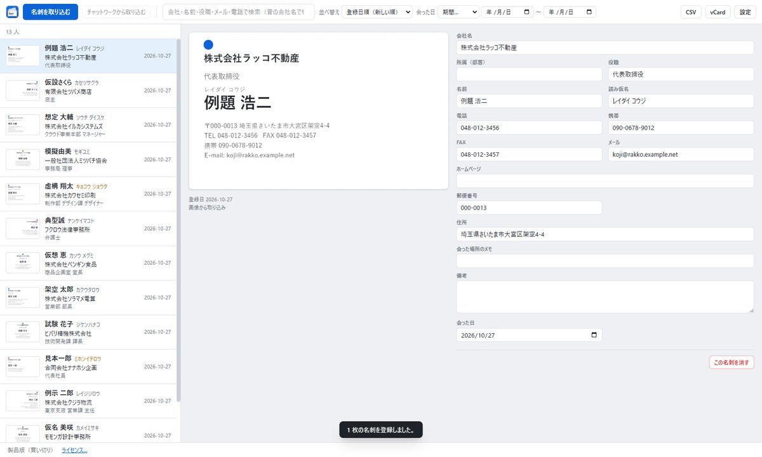Open calendar picker in 会った日 field
The image size is (762, 457).
594,335
